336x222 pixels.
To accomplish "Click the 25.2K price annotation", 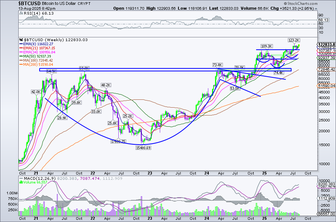I will pyautogui.click(x=128, y=116).
